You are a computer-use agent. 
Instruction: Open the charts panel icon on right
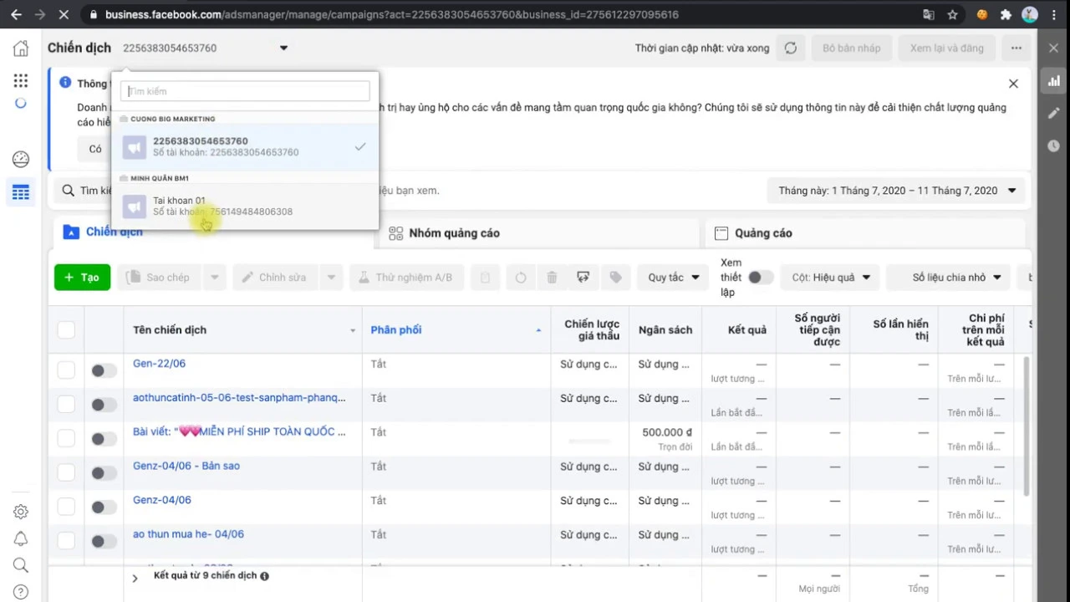click(1053, 81)
